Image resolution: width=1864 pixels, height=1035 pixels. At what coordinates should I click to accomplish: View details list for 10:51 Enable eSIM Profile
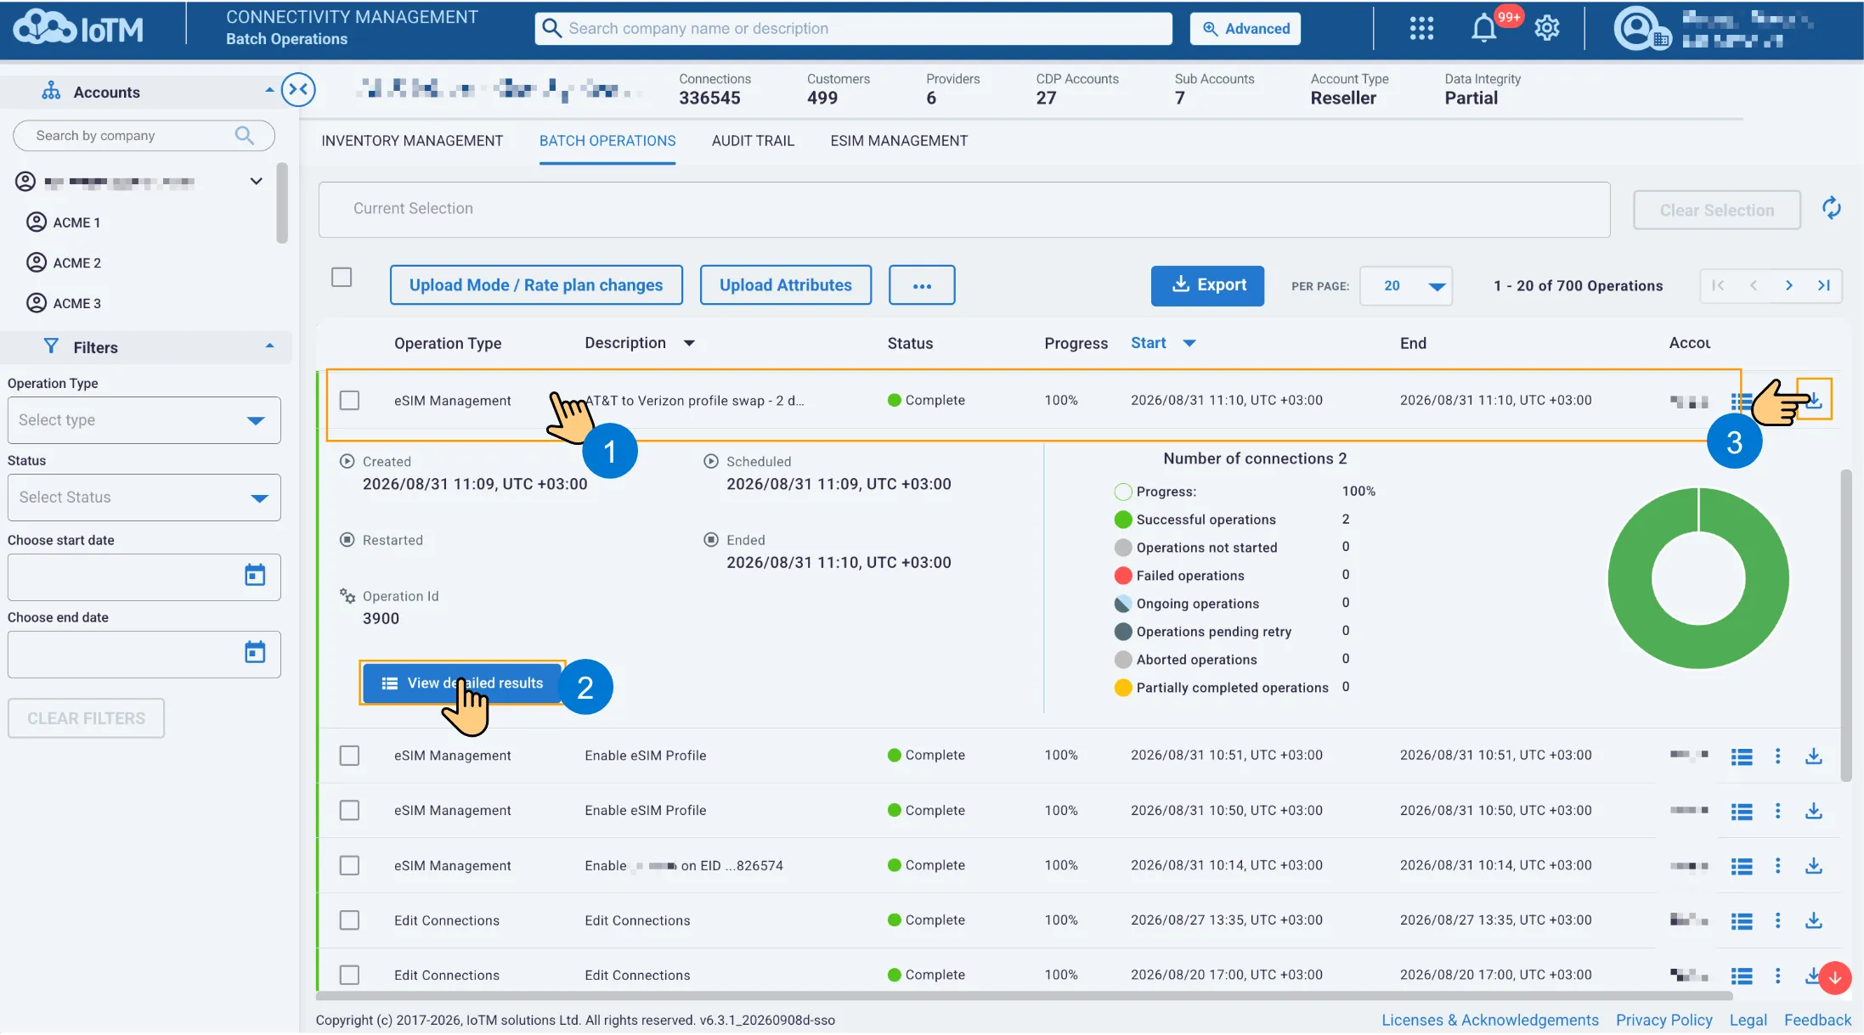(x=1742, y=756)
